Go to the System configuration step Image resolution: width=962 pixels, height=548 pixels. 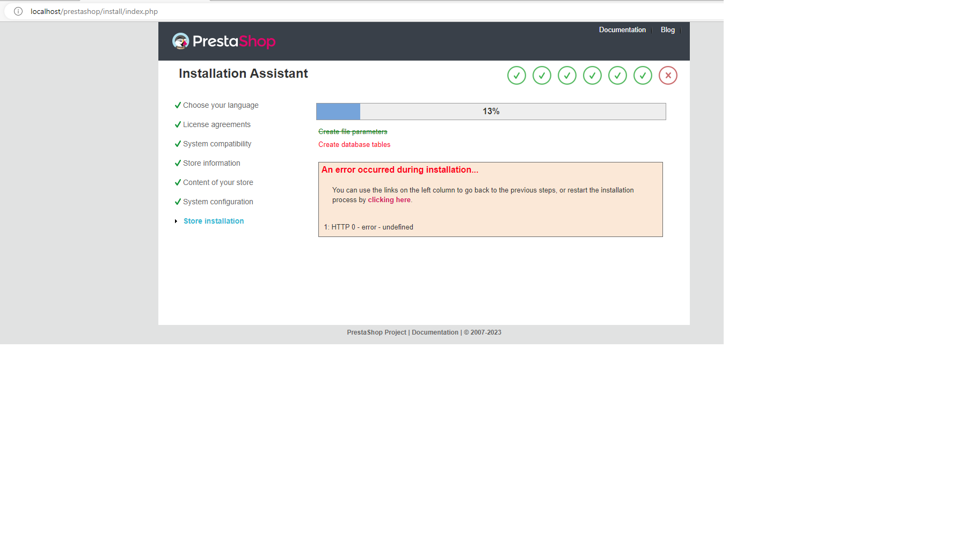coord(218,202)
